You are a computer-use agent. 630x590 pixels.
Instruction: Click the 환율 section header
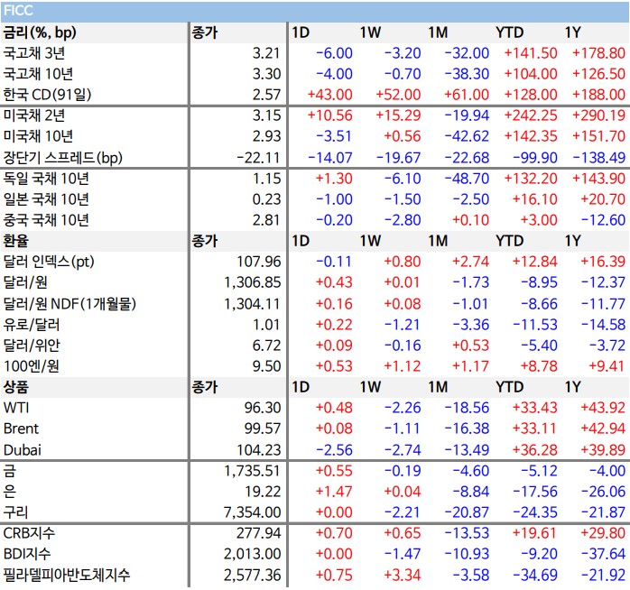pyautogui.click(x=16, y=241)
